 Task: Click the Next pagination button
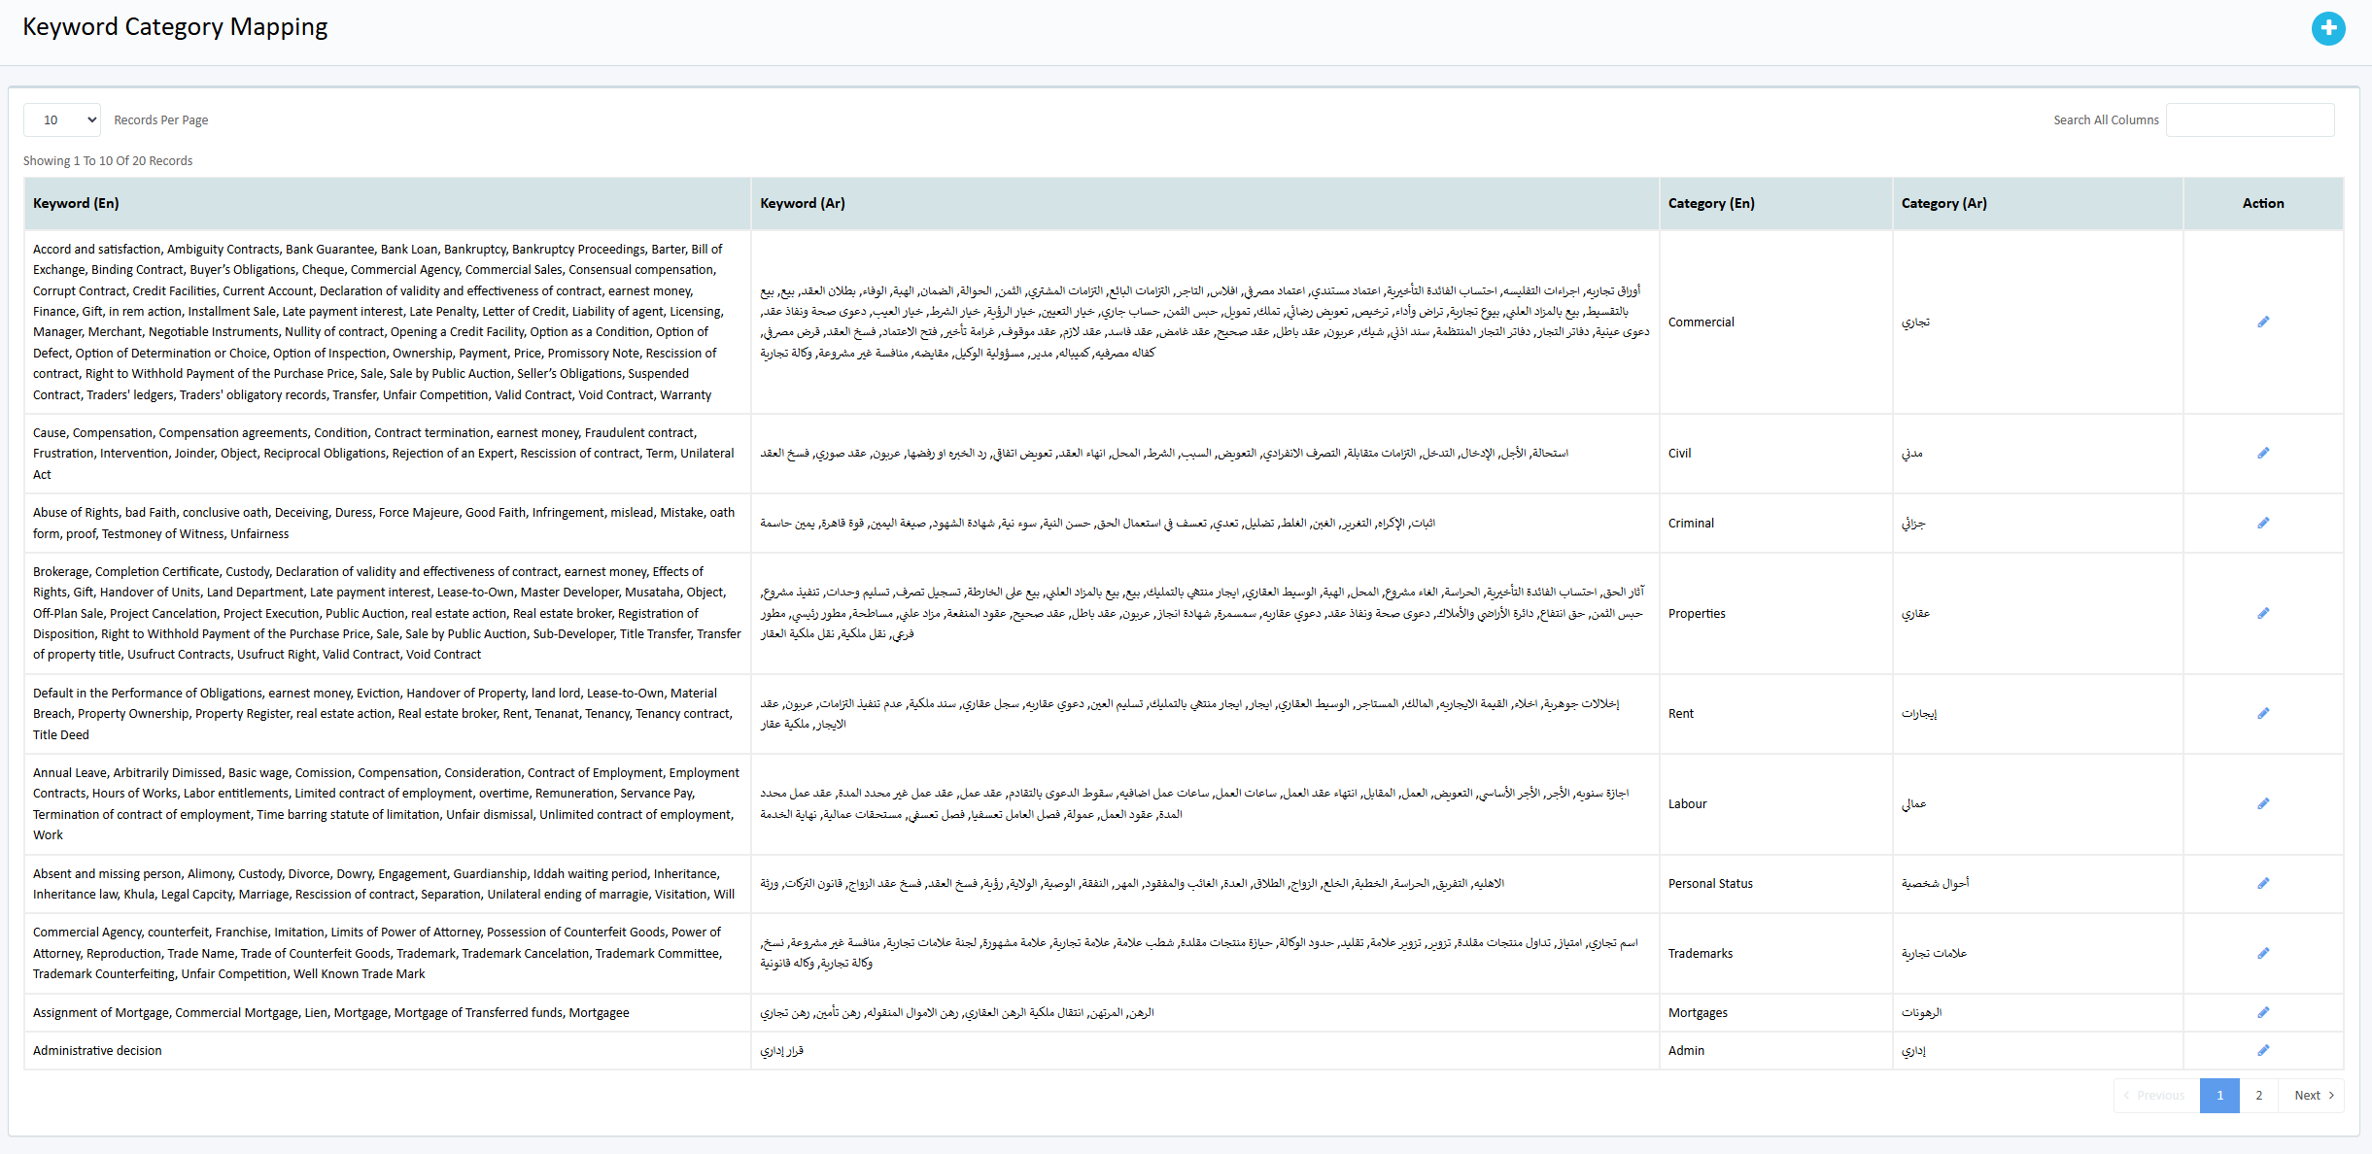[2313, 1095]
